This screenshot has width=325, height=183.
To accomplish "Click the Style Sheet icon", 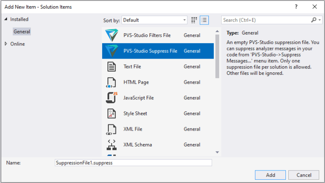I will [x=112, y=114].
